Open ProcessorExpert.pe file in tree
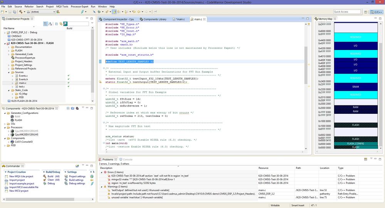 tap(24, 58)
